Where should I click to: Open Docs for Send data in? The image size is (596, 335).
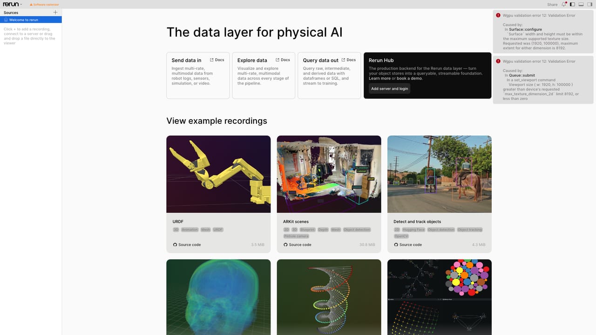pyautogui.click(x=217, y=60)
